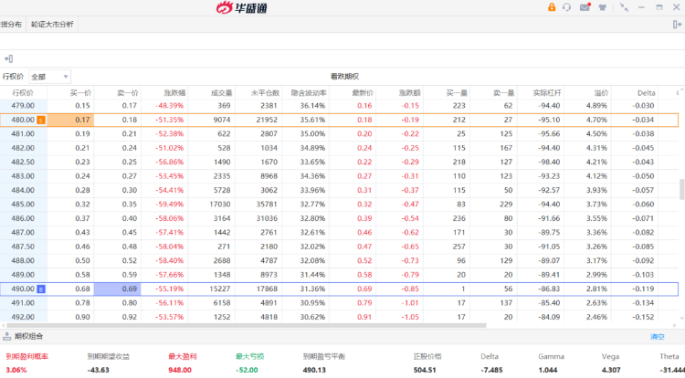The width and height of the screenshot is (685, 378).
Task: Click 最大盈利 value 948.00
Action: click(180, 370)
